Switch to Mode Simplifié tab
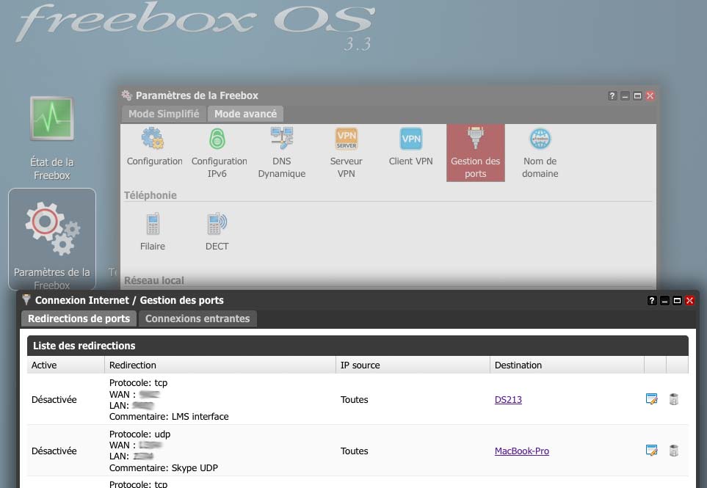Viewport: 707px width, 488px height. coord(164,114)
